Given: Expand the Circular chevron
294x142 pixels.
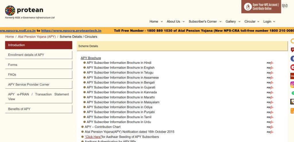Looking at the screenshot, I should (x=258, y=22).
